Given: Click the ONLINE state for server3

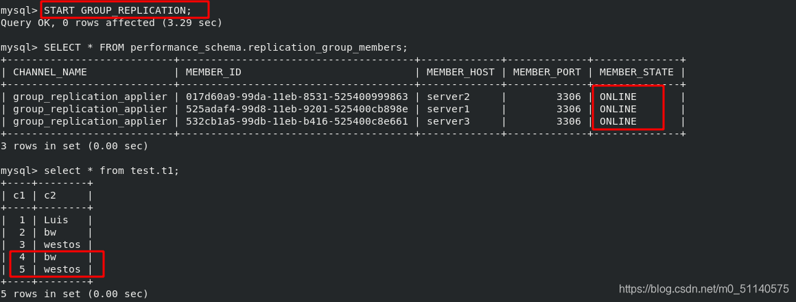Looking at the screenshot, I should [618, 121].
